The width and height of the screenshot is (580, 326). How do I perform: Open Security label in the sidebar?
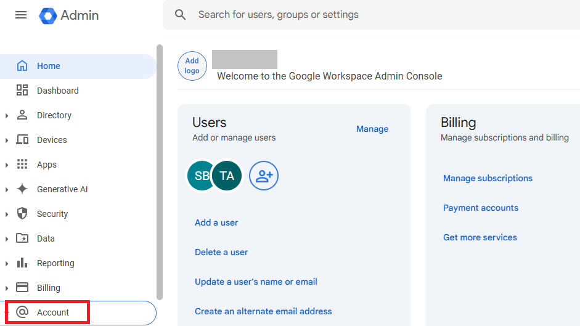click(52, 214)
